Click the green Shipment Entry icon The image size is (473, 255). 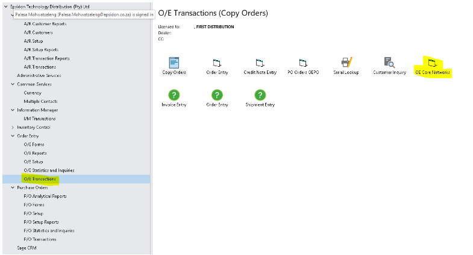tap(260, 95)
